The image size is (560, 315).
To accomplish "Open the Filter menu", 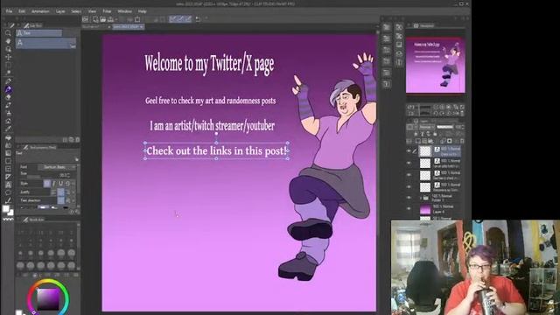I will (x=107, y=11).
